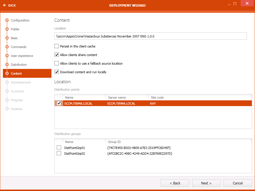Enable Persist in the client cache
The image size is (255, 191).
pos(57,46)
